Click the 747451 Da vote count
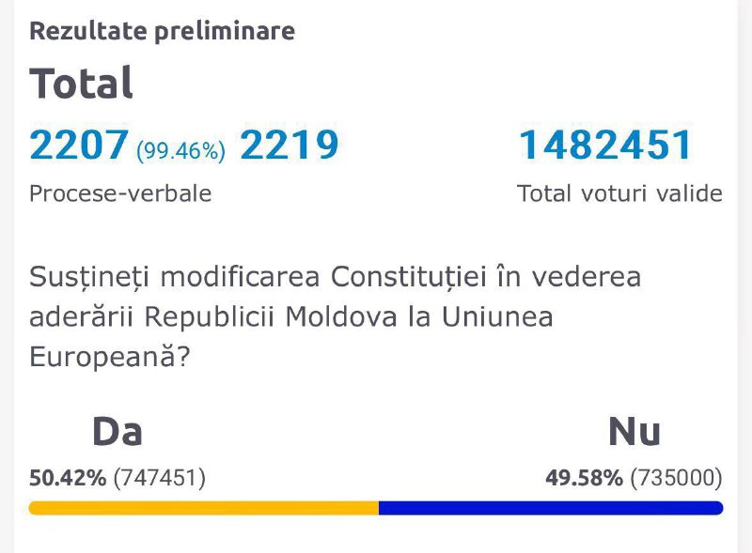The image size is (752, 553). (159, 478)
